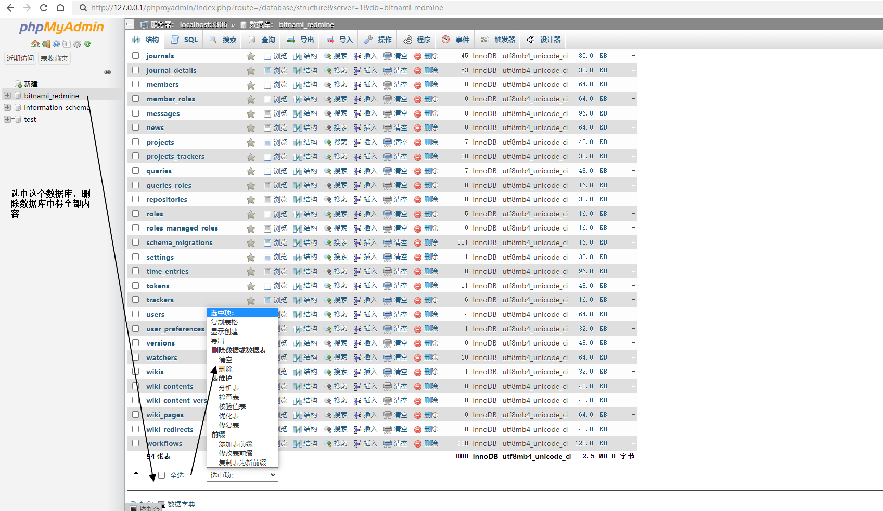883x511 pixels.
Task: Click red delete icon for workflows row
Action: tap(418, 444)
